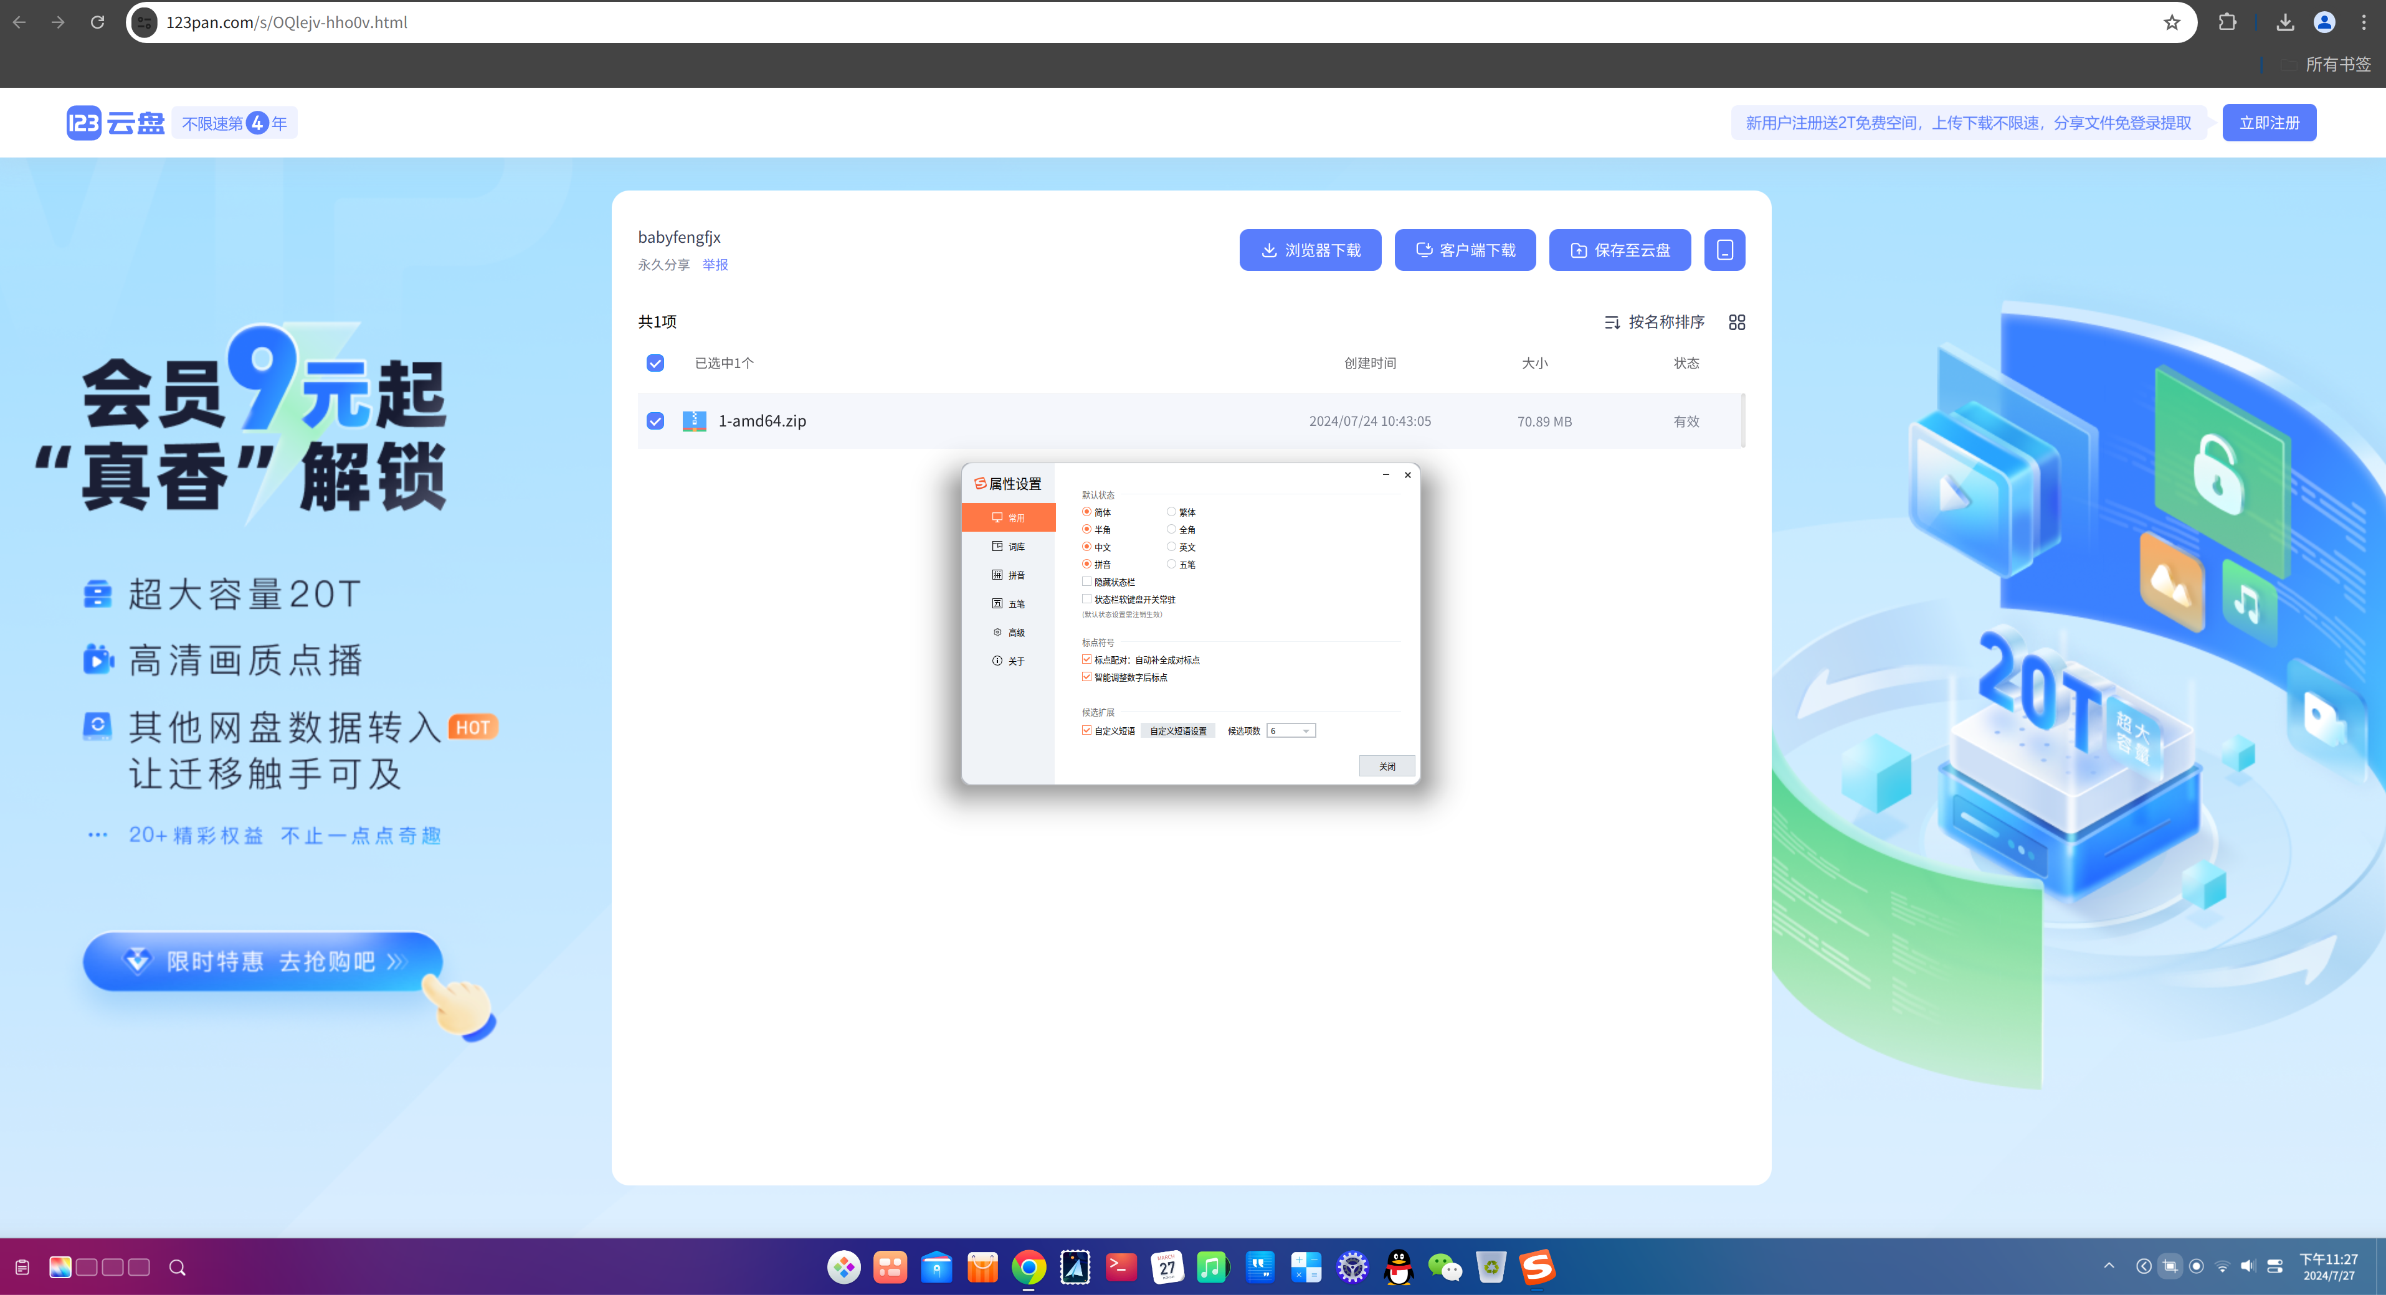Switch to the 词库 tab
This screenshot has height=1295, width=2386.
pyautogui.click(x=1009, y=547)
